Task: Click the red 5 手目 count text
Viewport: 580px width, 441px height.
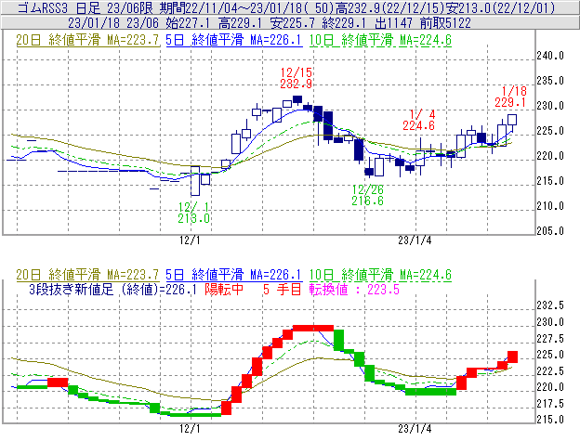Action: (283, 289)
